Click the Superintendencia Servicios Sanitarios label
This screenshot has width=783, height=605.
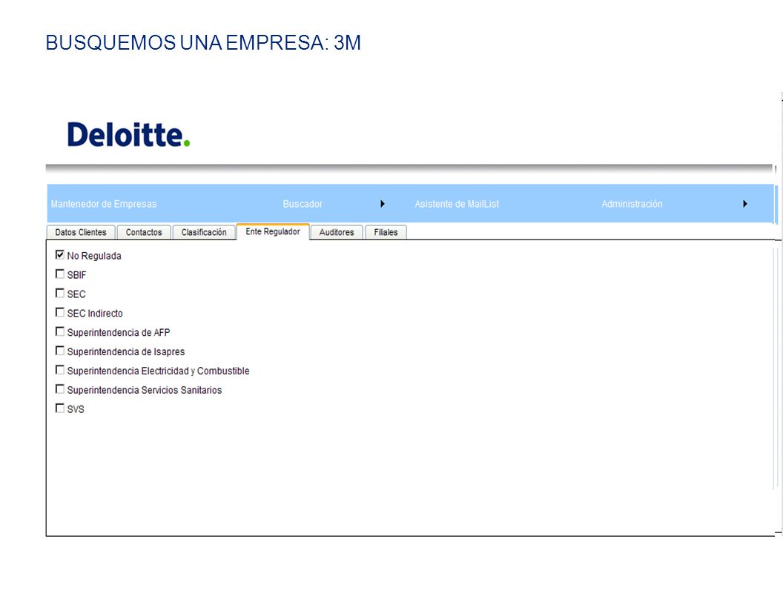coord(145,390)
